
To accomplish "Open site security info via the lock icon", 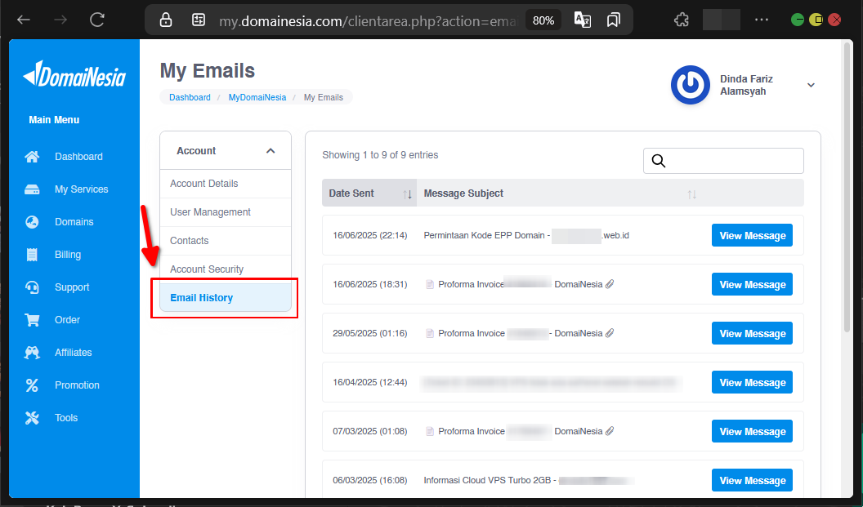I will point(166,20).
